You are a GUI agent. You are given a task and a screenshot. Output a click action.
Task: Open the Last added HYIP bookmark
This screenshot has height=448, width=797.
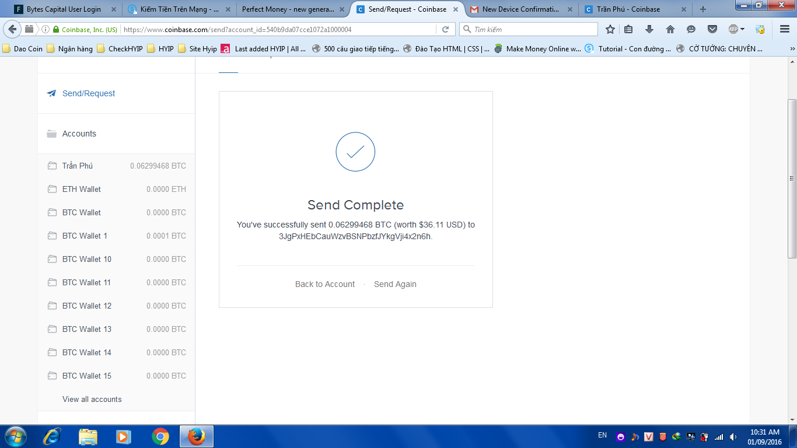pyautogui.click(x=264, y=49)
